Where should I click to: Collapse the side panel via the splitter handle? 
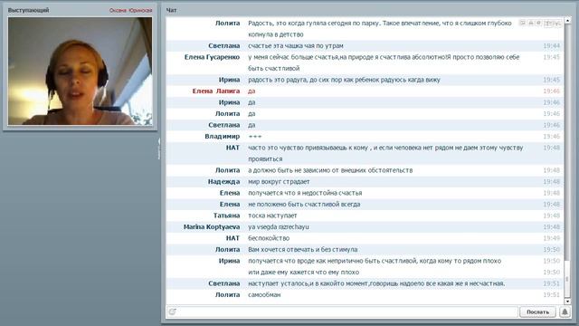coord(159,148)
